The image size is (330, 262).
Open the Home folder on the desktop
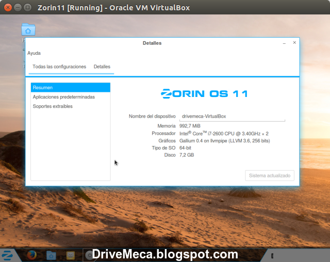click(28, 29)
